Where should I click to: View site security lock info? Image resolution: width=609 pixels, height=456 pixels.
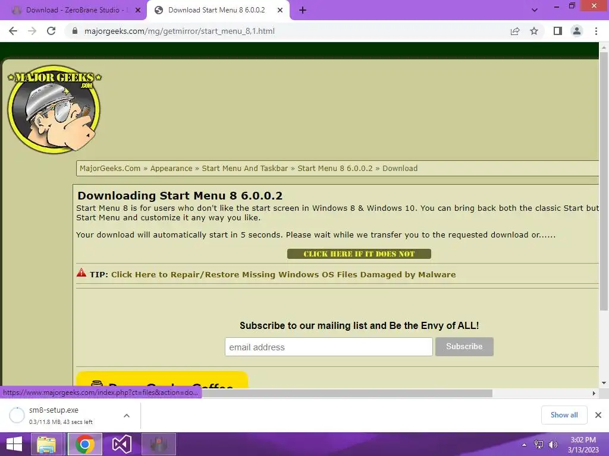[75, 31]
